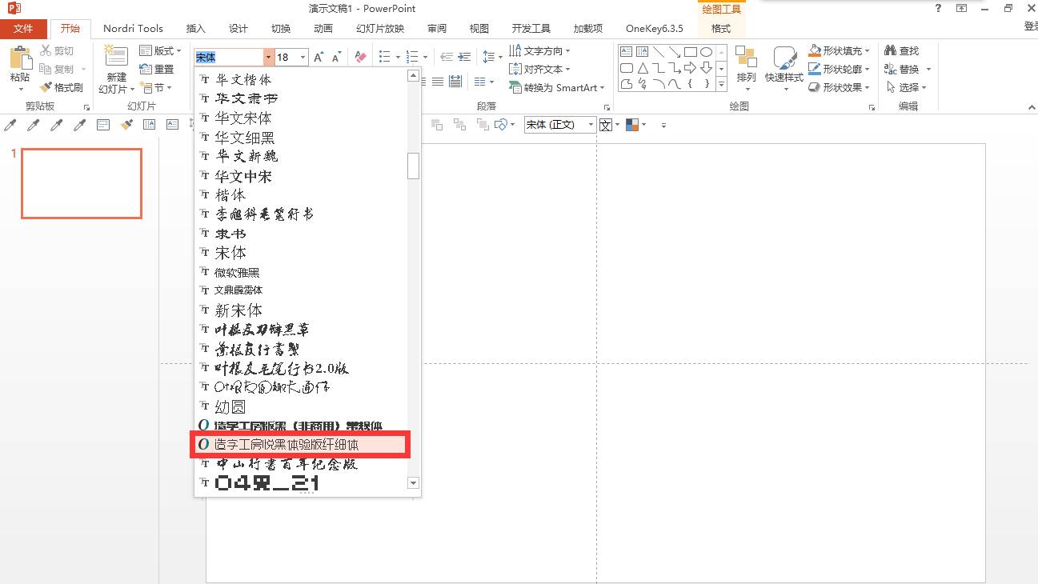The image size is (1038, 584).
Task: Create a new slide (新建幻灯片)
Action: 117,70
